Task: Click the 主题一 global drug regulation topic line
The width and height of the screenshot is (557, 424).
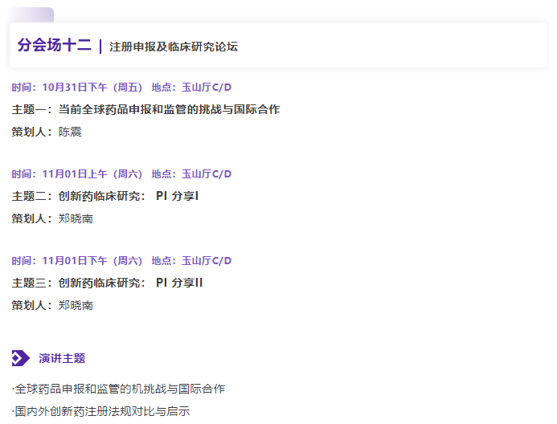Action: pos(145,109)
